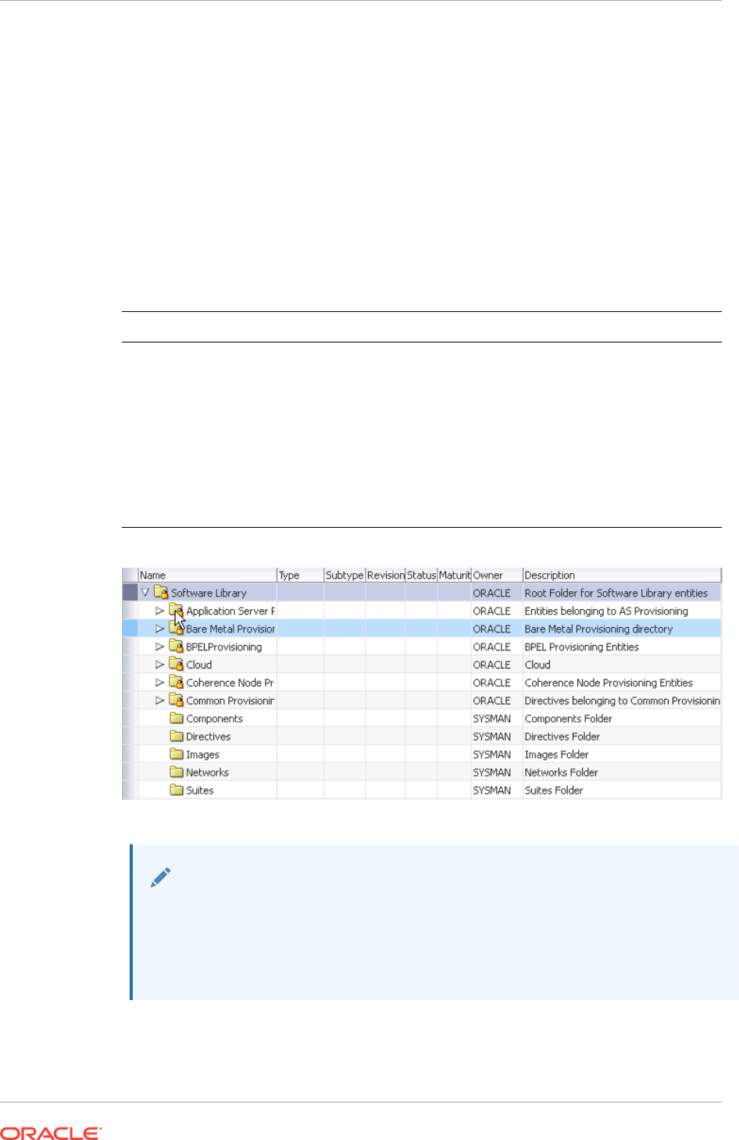Click the folder icon beside Coherence Node
This screenshot has height=1140, width=739.
pos(176,683)
